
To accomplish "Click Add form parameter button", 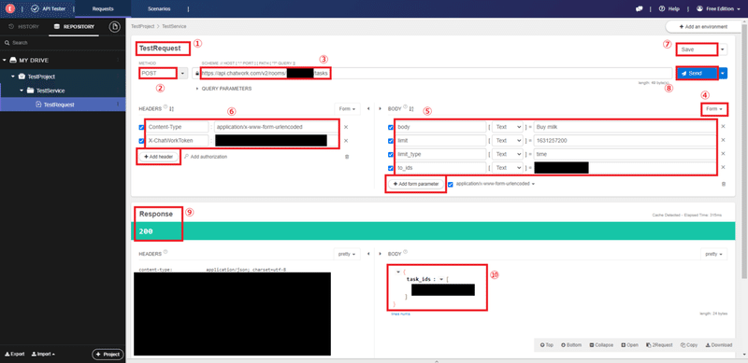I will 415,184.
